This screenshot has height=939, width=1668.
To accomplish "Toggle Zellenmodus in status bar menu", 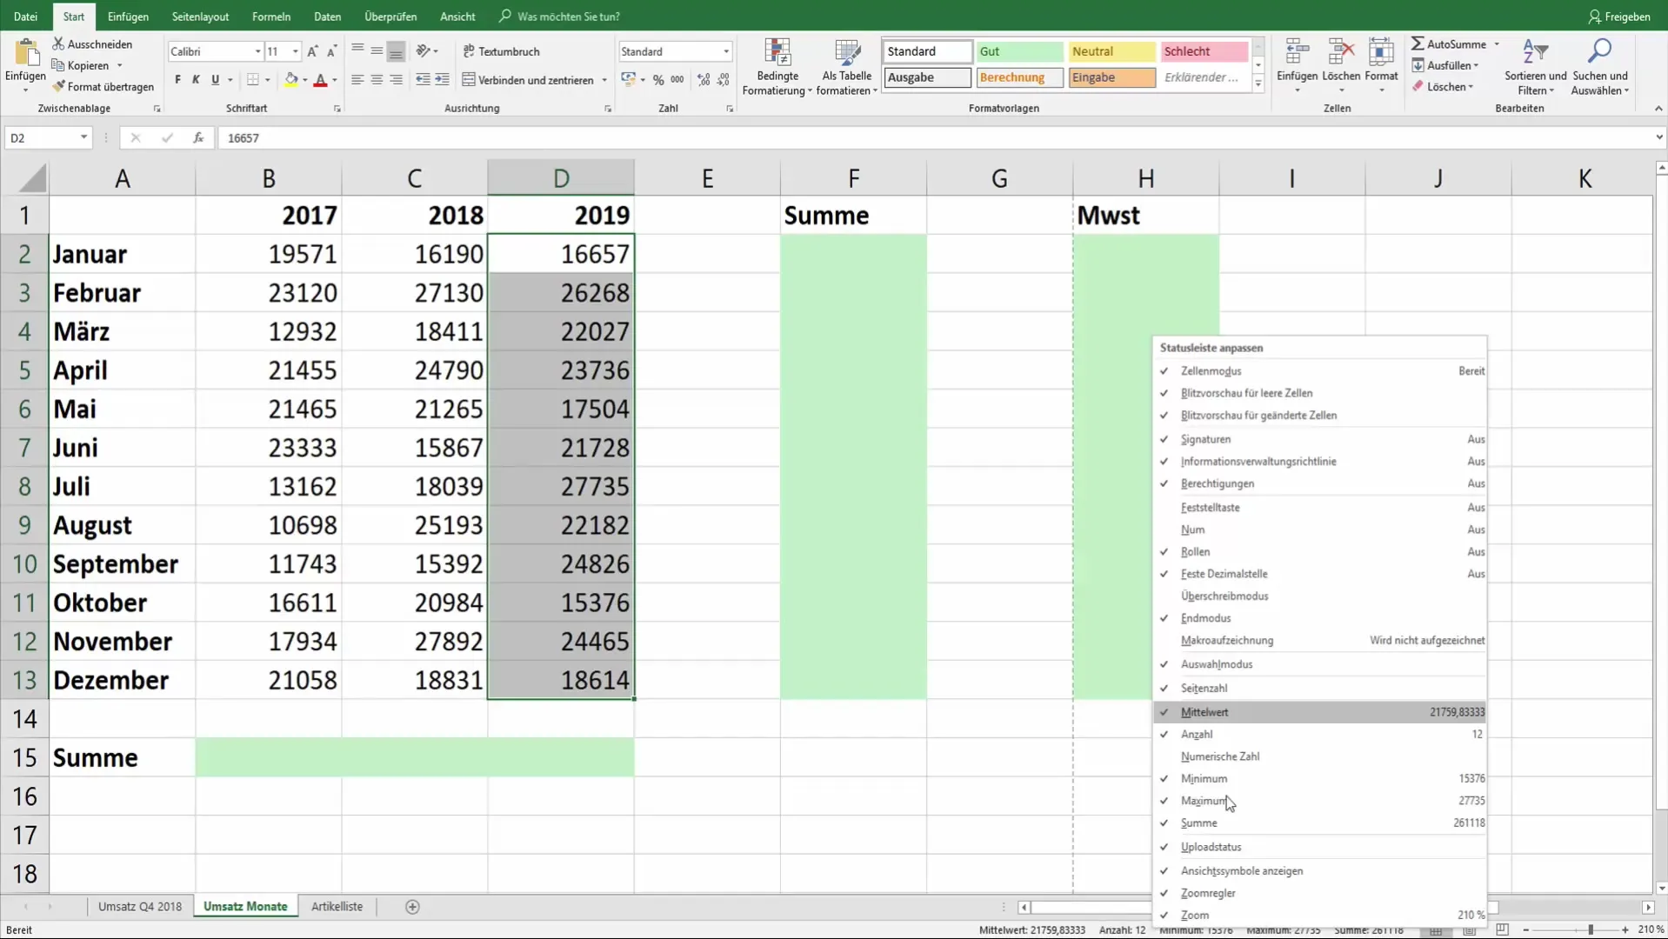I will coord(1319,371).
